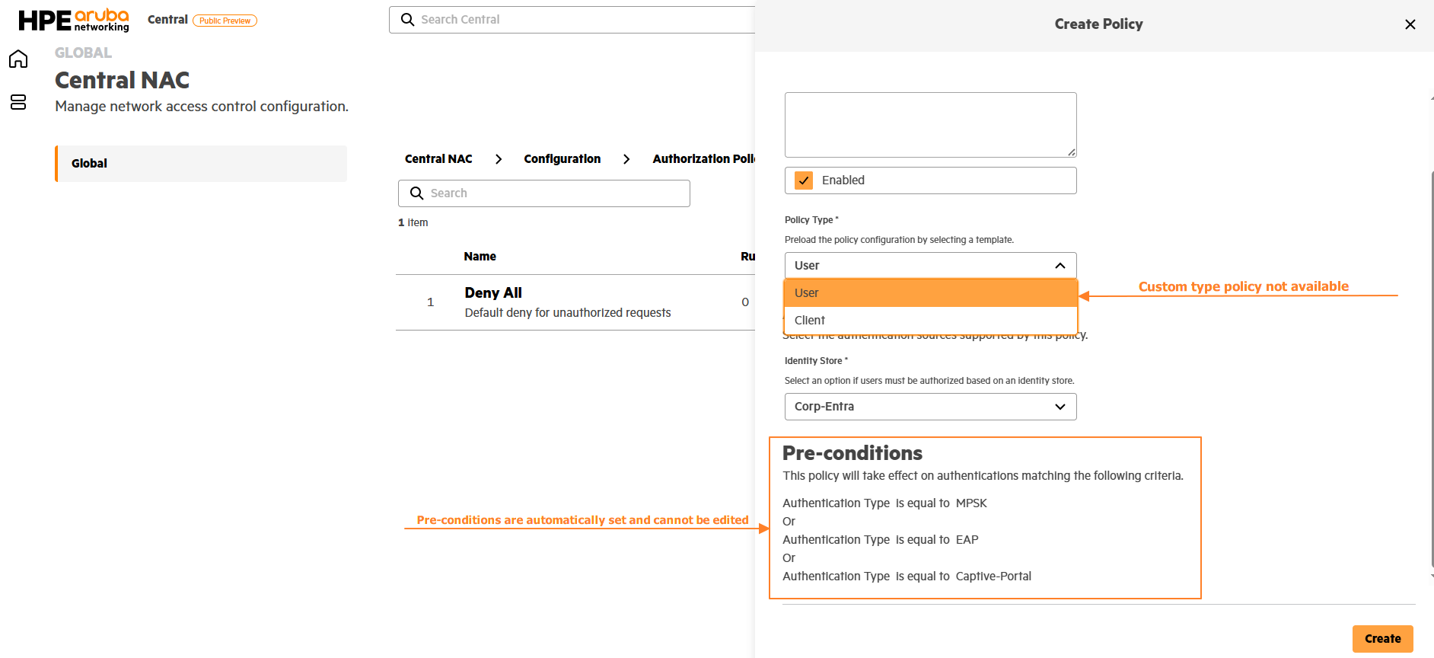
Task: Select Global in the left navigation
Action: 201,164
